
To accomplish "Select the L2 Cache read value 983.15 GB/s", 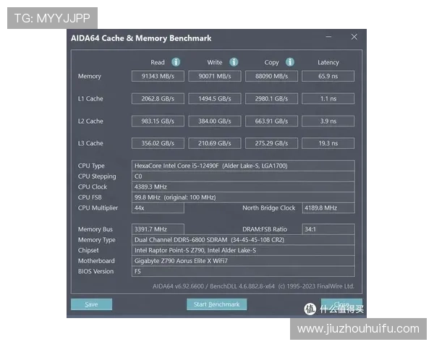I will point(158,121).
